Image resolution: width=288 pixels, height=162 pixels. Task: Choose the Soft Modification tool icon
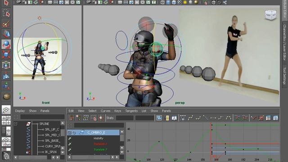point(6,76)
